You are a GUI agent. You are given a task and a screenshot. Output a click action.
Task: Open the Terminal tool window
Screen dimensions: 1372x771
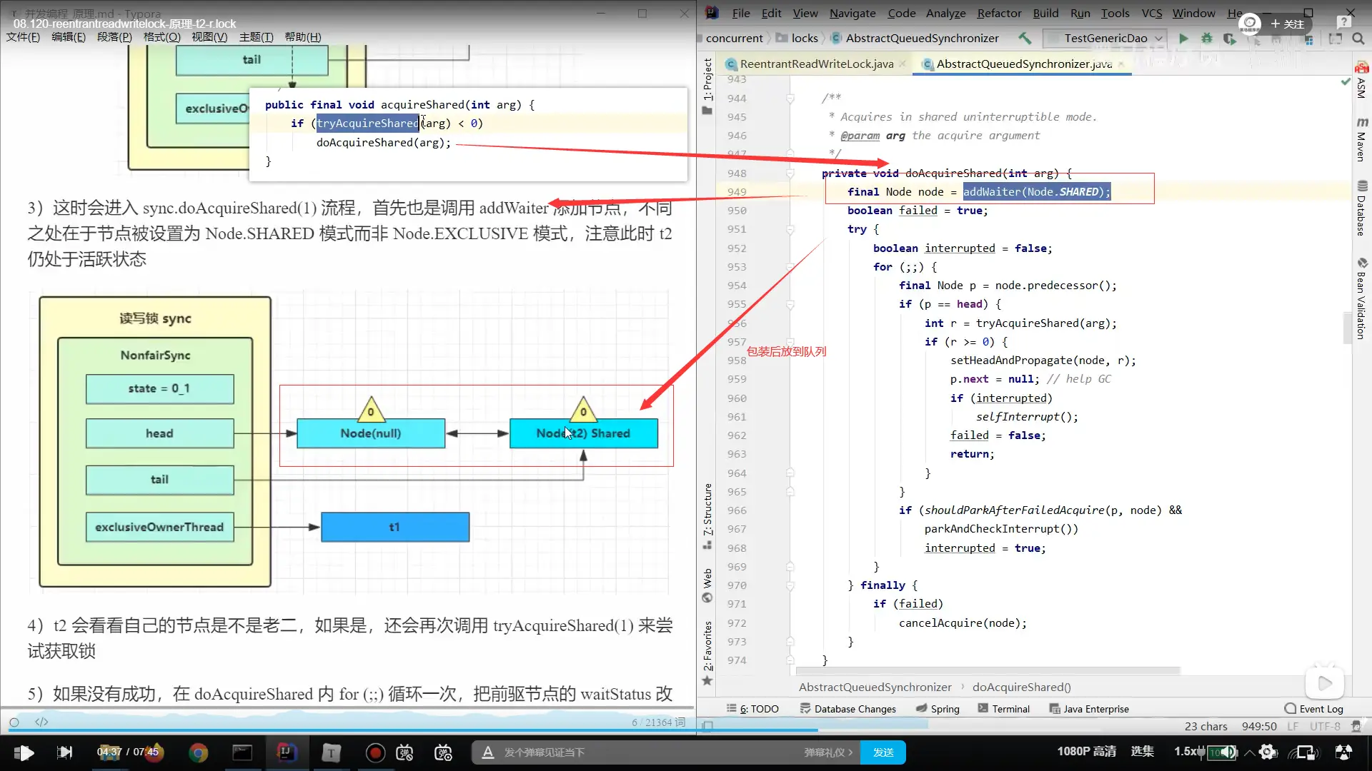[x=1003, y=709]
